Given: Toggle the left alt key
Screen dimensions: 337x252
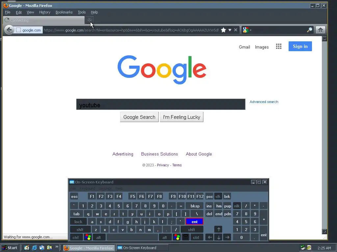Looking at the screenshot, I should tap(99, 238).
